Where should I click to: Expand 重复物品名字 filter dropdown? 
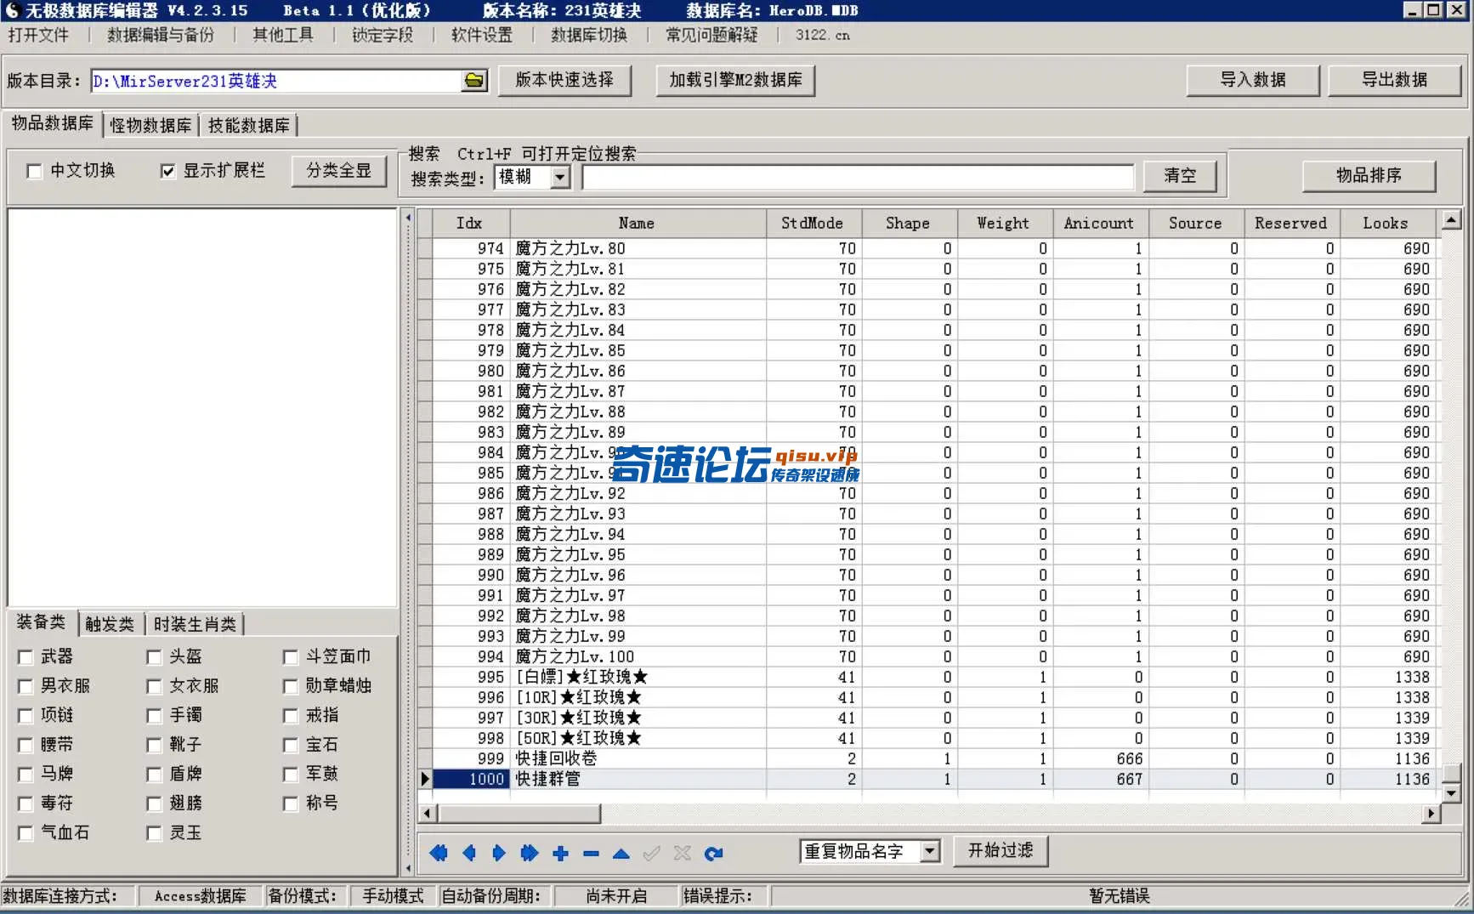click(x=930, y=851)
